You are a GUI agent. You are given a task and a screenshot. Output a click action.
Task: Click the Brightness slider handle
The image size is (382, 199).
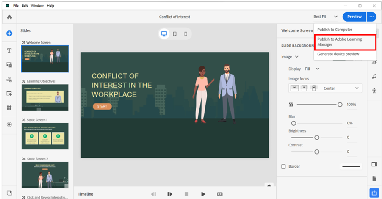point(316,138)
